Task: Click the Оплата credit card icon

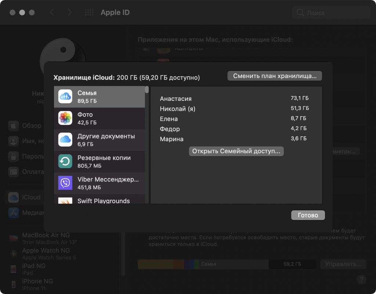Action: coord(14,172)
